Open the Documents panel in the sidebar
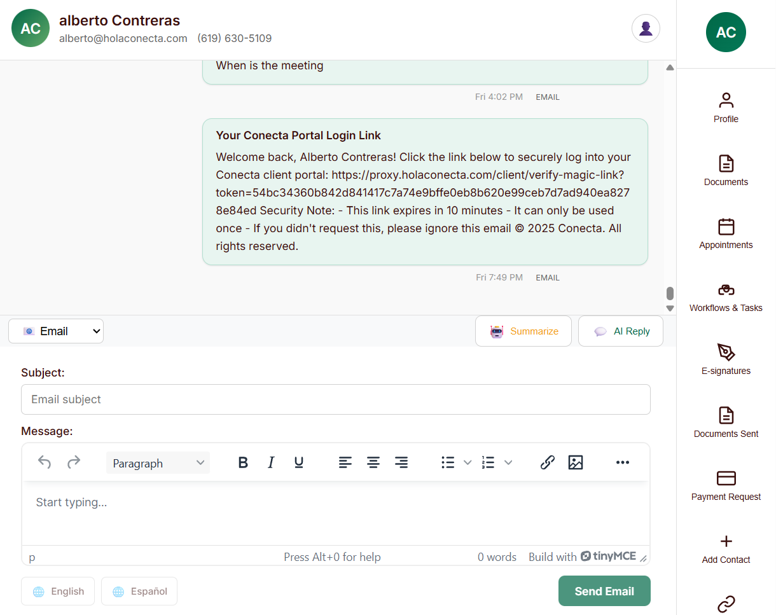The width and height of the screenshot is (776, 615). click(726, 170)
